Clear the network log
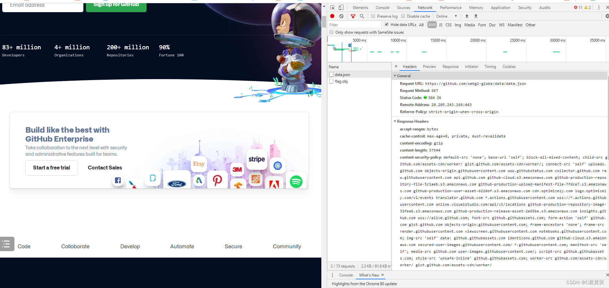Screen dimensions: 609x288 pos(342,16)
